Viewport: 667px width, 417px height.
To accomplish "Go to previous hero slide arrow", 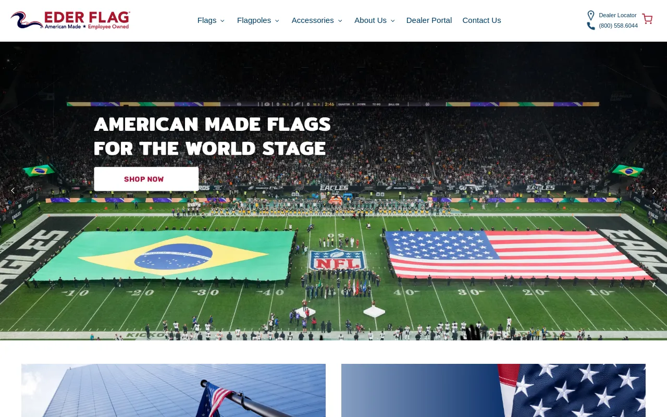I will point(13,191).
